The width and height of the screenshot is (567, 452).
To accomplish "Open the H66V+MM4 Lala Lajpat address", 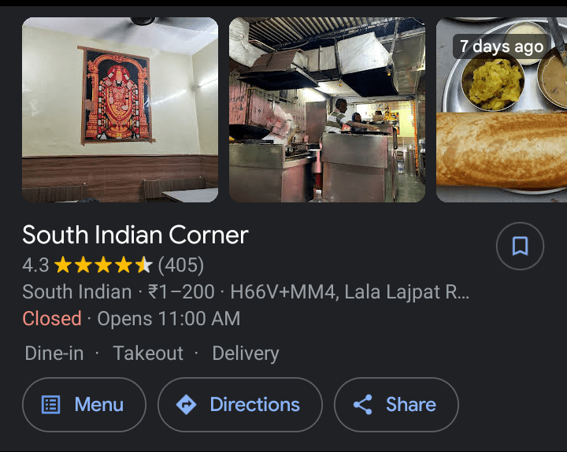I will tap(350, 292).
